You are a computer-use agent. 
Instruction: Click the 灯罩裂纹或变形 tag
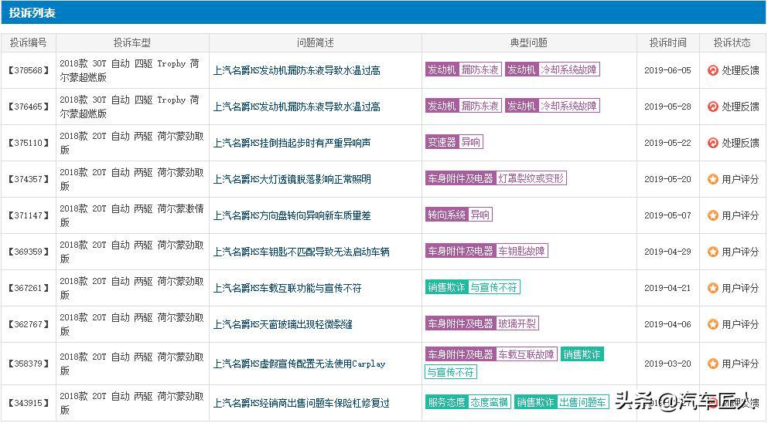531,178
